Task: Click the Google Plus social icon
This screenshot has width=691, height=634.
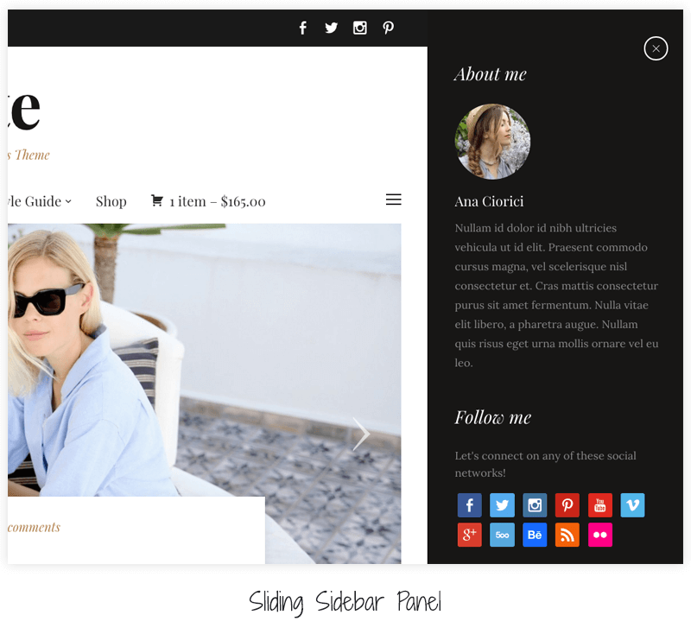Action: coord(469,536)
